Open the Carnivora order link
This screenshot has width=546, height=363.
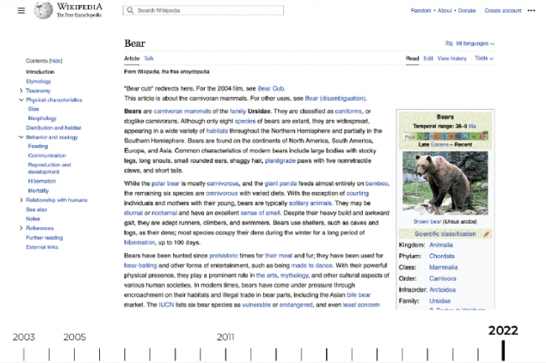443,278
